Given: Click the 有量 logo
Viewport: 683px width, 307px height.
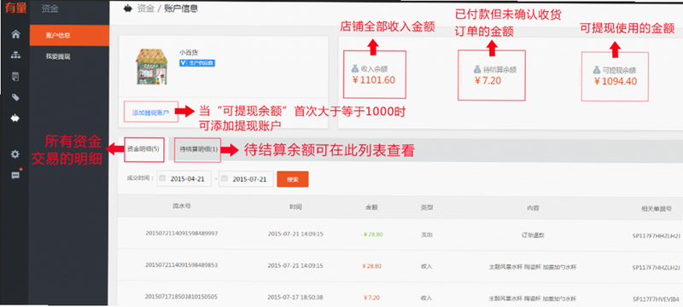Looking at the screenshot, I should [x=15, y=8].
